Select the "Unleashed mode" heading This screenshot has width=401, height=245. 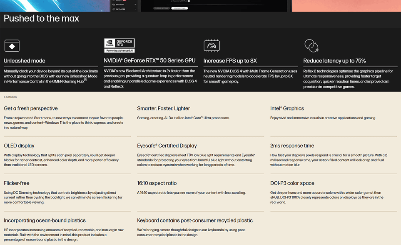click(x=25, y=61)
